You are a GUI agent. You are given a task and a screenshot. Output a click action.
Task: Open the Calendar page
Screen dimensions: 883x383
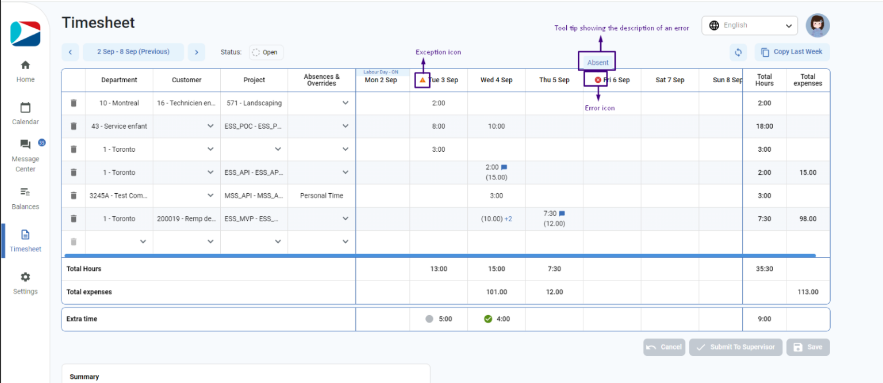pos(25,114)
